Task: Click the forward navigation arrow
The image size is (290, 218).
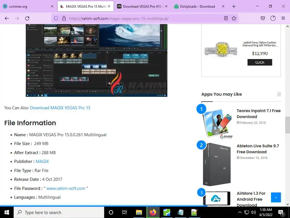Action: tap(17, 18)
